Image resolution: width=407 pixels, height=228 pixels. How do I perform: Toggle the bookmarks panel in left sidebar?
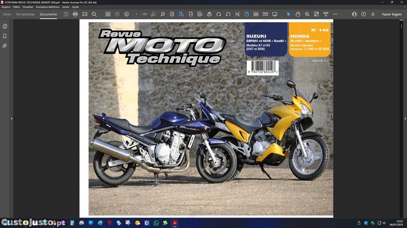coord(5,36)
